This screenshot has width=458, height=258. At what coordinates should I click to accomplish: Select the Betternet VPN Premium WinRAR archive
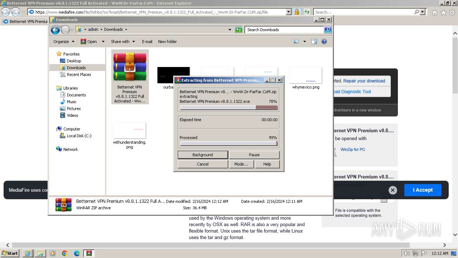point(130,77)
